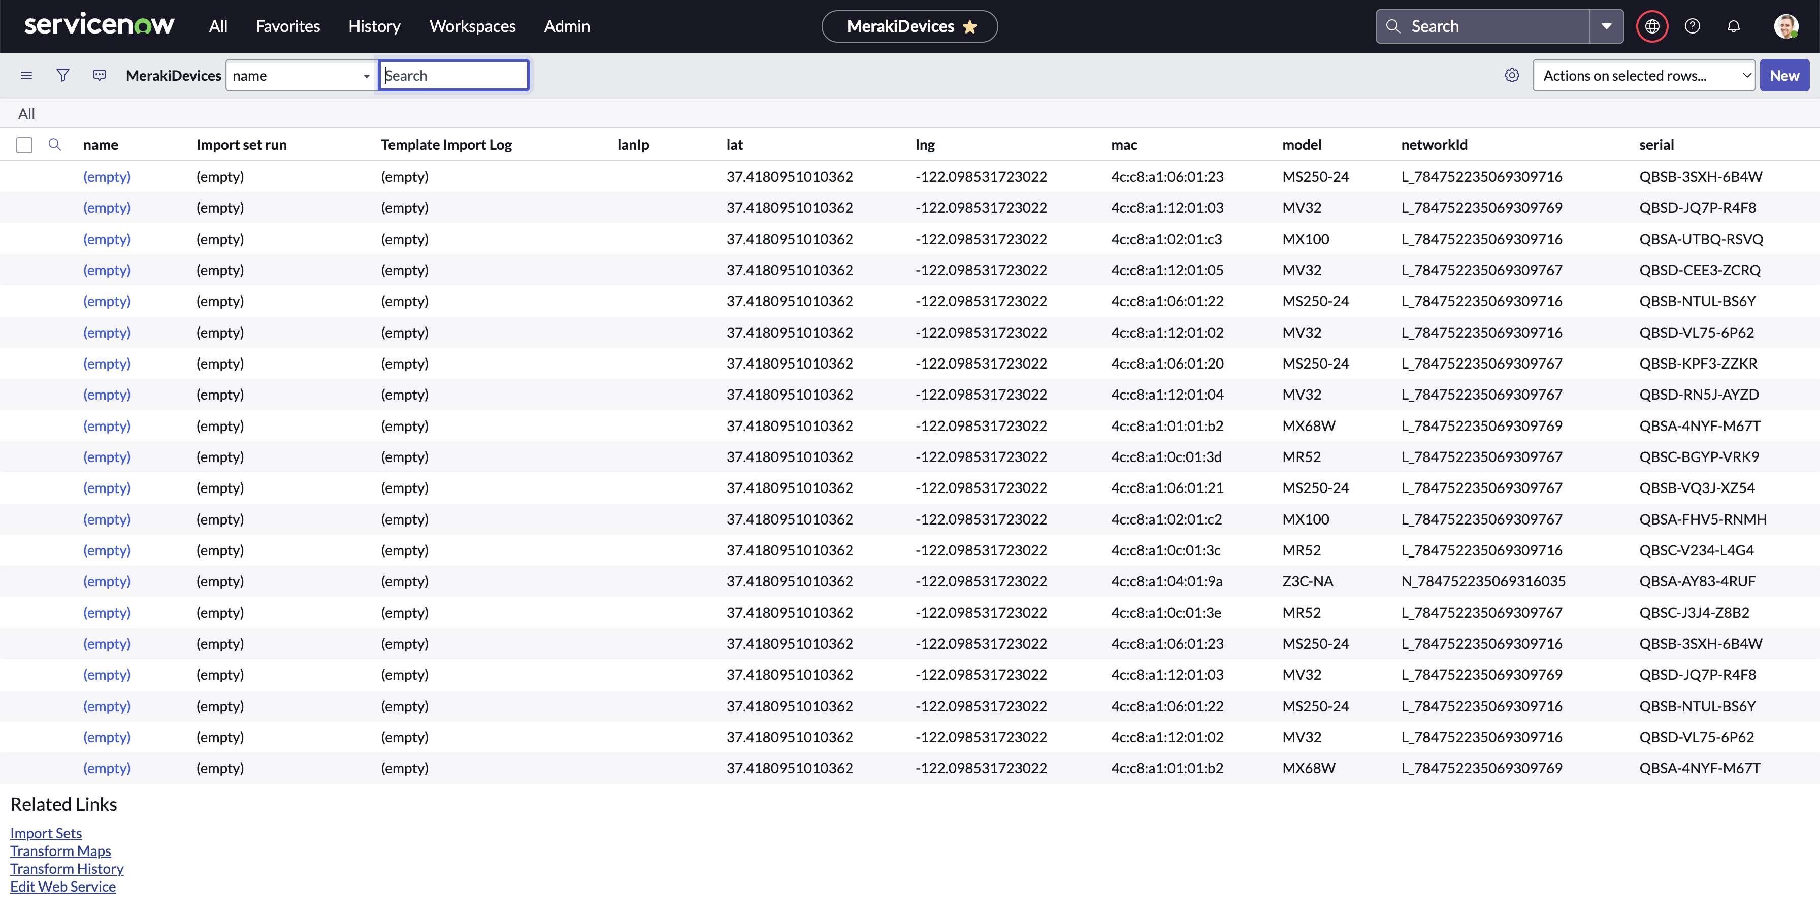Viewport: 1820px width, 917px height.
Task: Open the filter builder funnel icon
Action: coord(63,75)
